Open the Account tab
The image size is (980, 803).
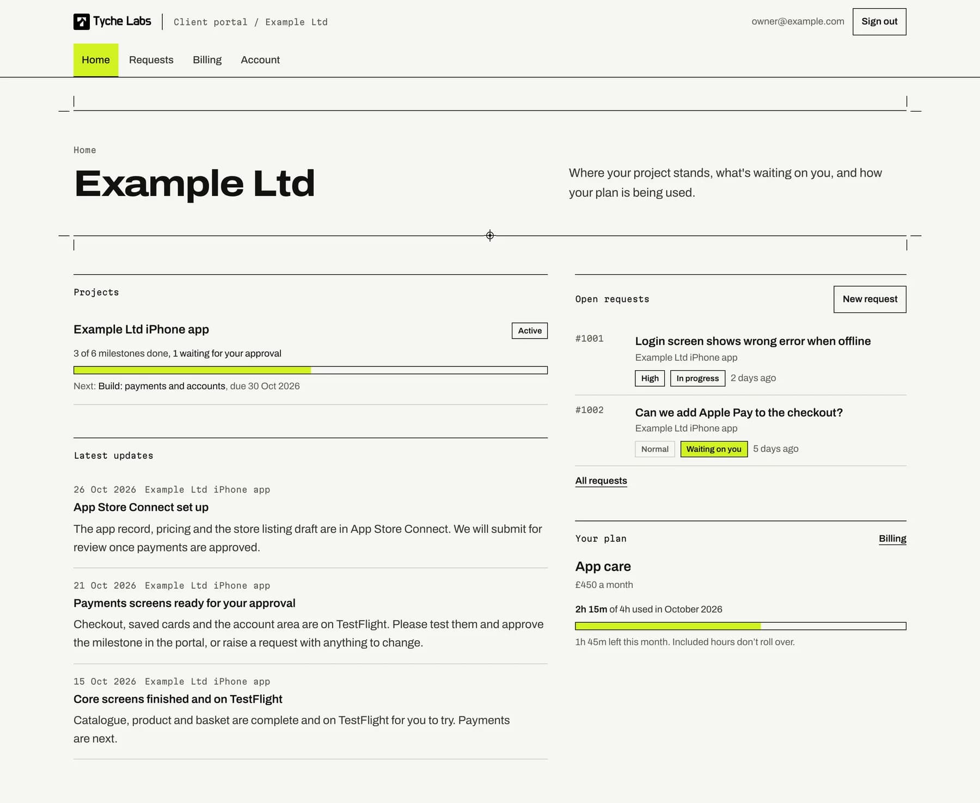[260, 60]
